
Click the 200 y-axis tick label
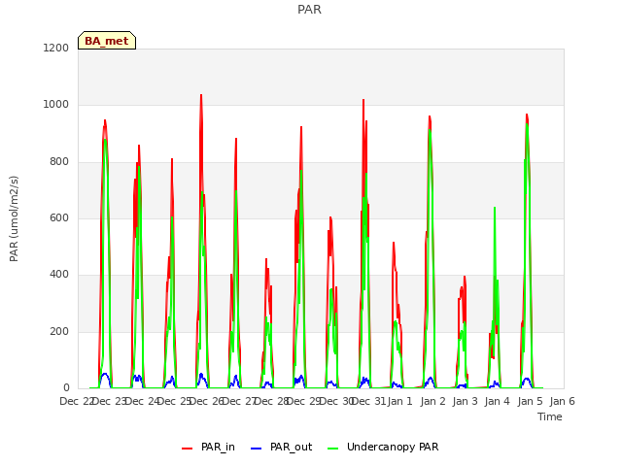[59, 332]
